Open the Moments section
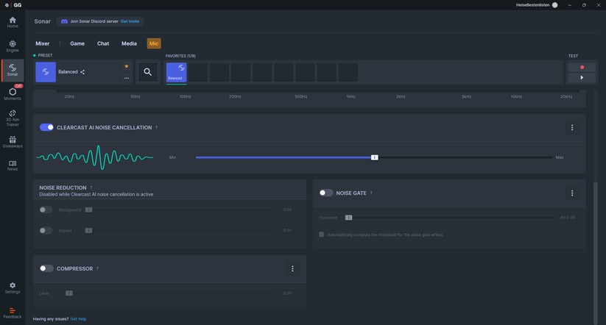This screenshot has width=606, height=325. point(13,94)
